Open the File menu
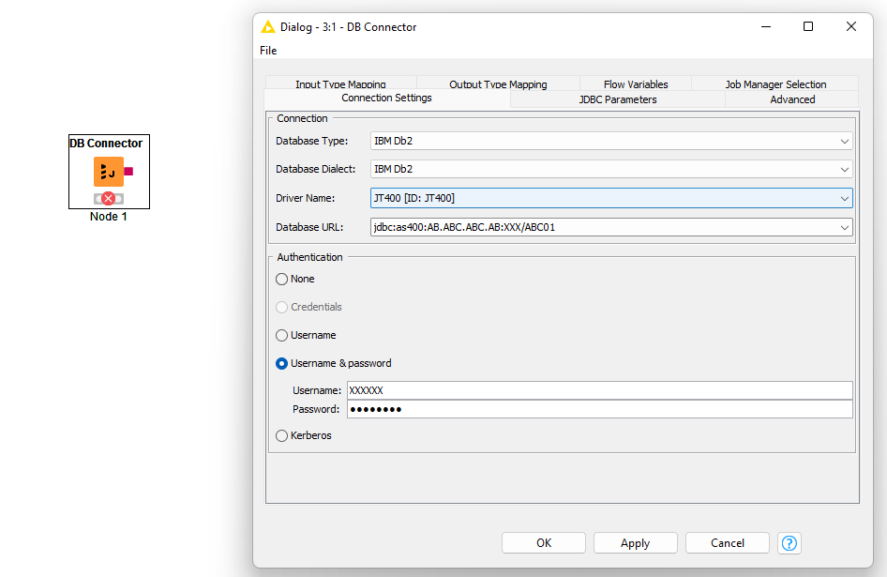The height and width of the screenshot is (577, 887). (268, 51)
